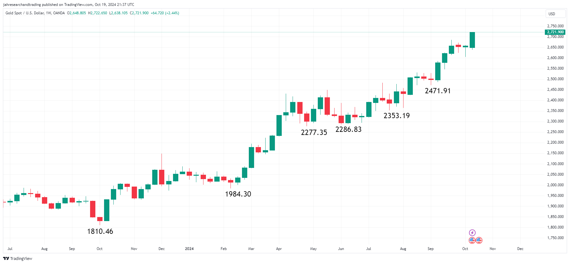The width and height of the screenshot is (570, 264).
Task: Select the 2286.83 price label
Action: (349, 129)
